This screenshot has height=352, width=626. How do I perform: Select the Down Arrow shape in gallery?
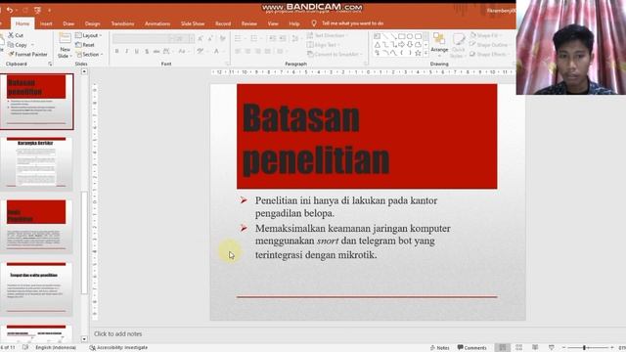[410, 45]
